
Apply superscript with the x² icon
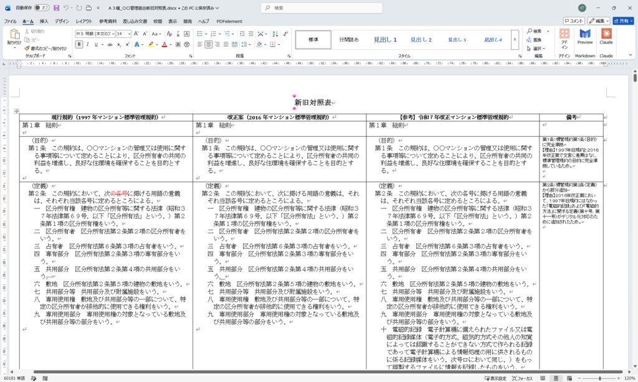[x=127, y=45]
